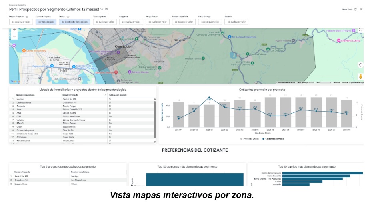Open map camera pan controls
The width and height of the screenshot is (378, 204).
tap(360, 65)
